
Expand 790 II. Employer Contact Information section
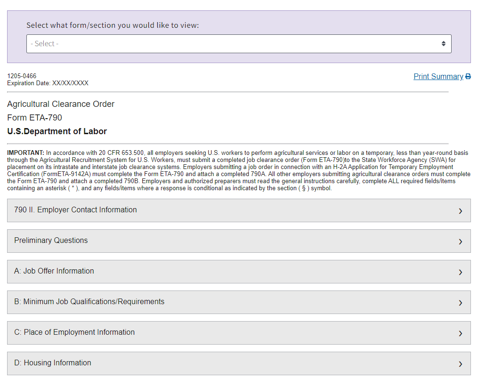tap(75, 210)
